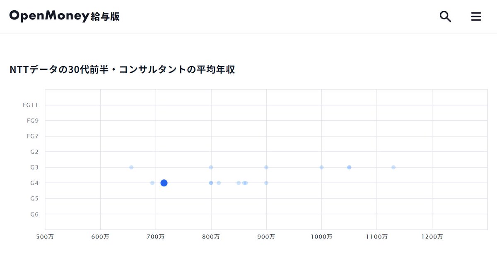Image resolution: width=497 pixels, height=279 pixels.
Task: Select the large highlighted G4 data point
Action: pos(164,183)
